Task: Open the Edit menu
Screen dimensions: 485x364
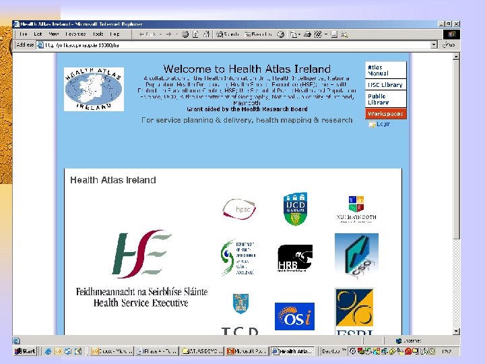Action: [38, 34]
